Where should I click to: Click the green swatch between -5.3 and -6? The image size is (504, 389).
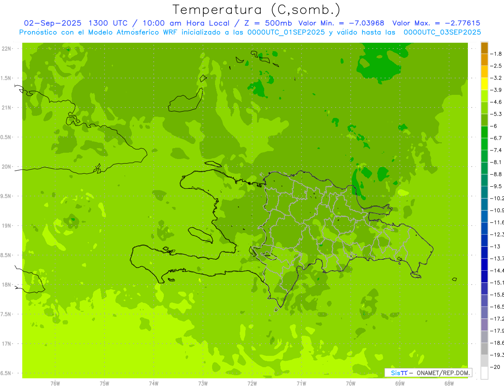(x=484, y=120)
